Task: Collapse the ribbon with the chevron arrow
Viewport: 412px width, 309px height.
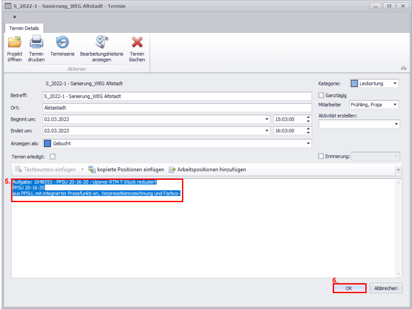Action: (403, 68)
